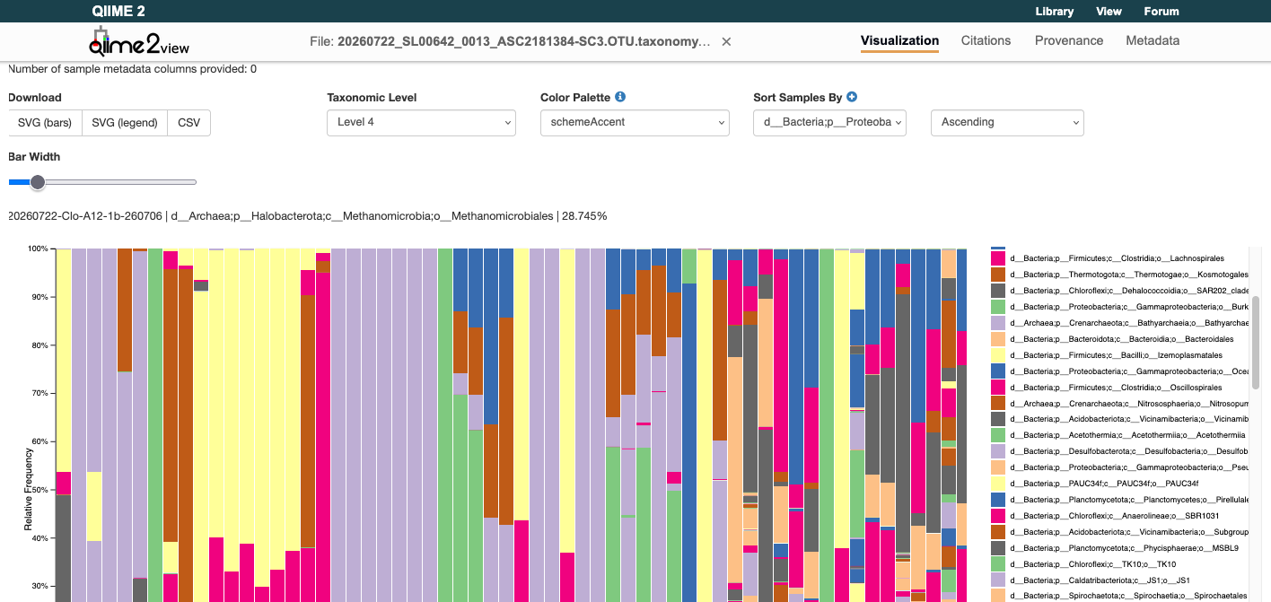Click the Sort Samples By plus icon
Viewport: 1271px width, 602px height.
pos(852,97)
